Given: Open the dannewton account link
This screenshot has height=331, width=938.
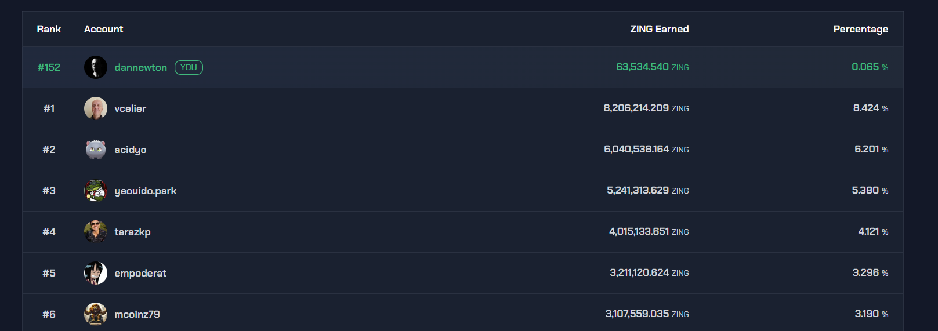Looking at the screenshot, I should (x=141, y=67).
